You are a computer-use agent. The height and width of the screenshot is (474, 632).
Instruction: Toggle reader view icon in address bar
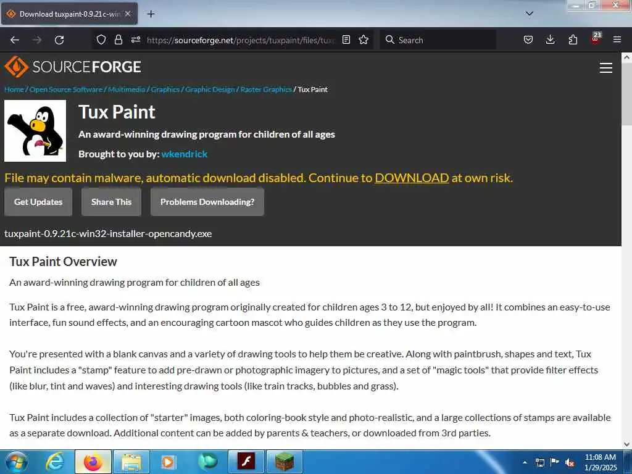(x=346, y=39)
